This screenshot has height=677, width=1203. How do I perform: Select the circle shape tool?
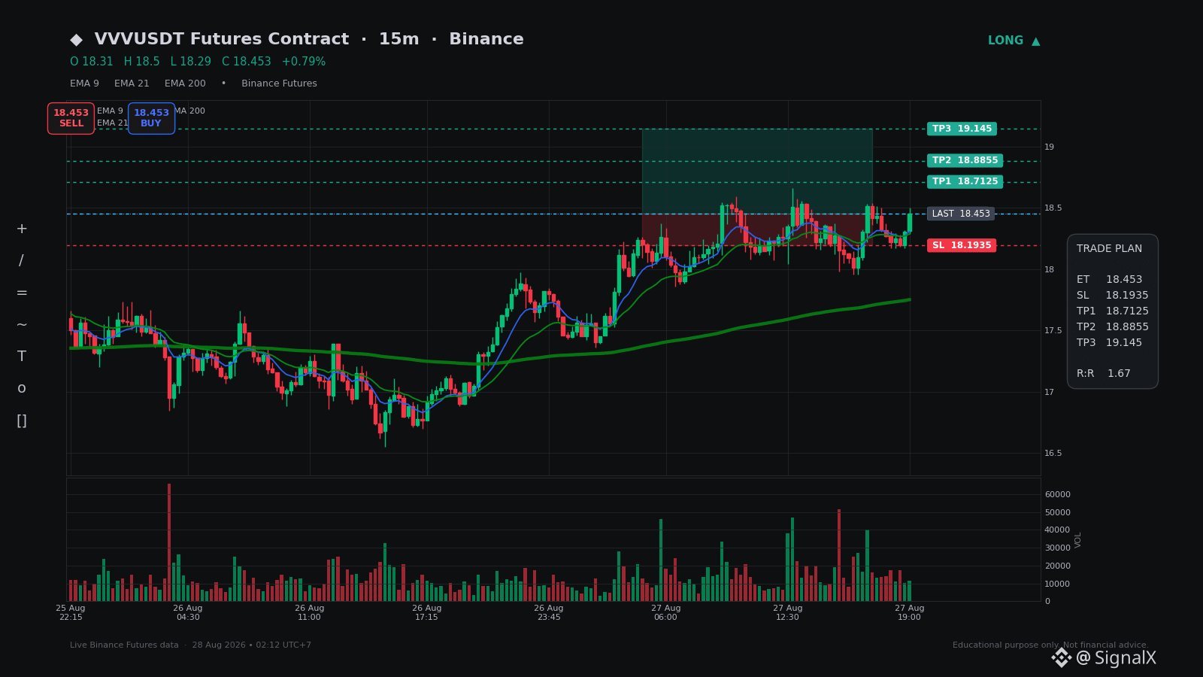22,389
